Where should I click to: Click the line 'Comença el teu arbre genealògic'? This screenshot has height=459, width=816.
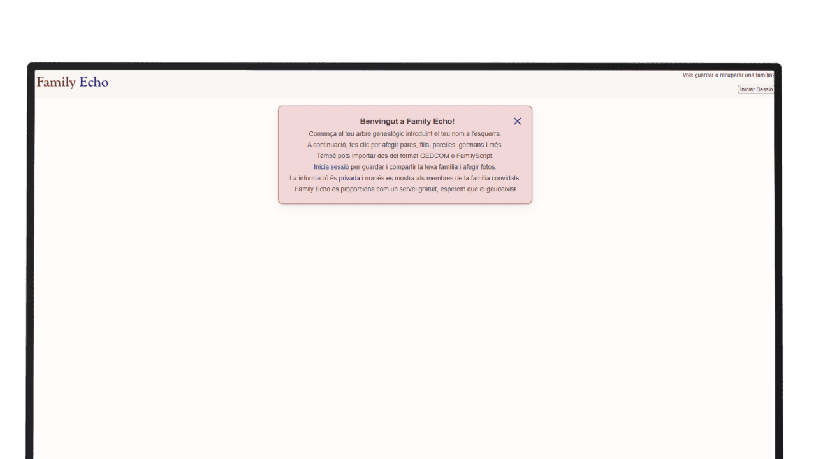[x=405, y=134]
